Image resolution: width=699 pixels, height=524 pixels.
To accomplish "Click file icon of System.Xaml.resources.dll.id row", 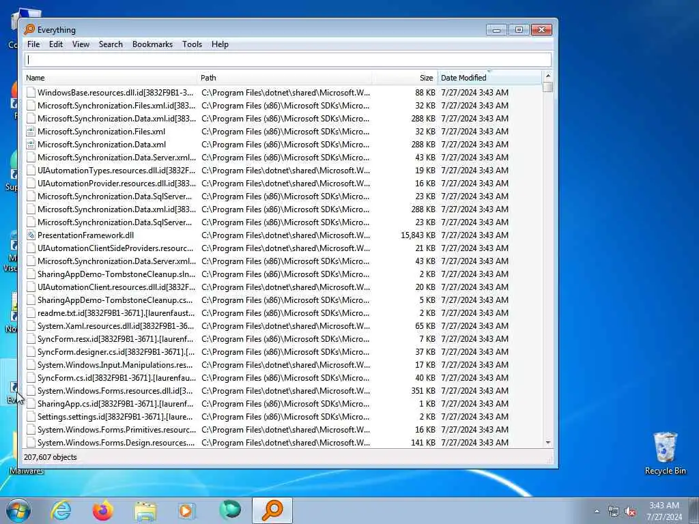I will point(31,325).
